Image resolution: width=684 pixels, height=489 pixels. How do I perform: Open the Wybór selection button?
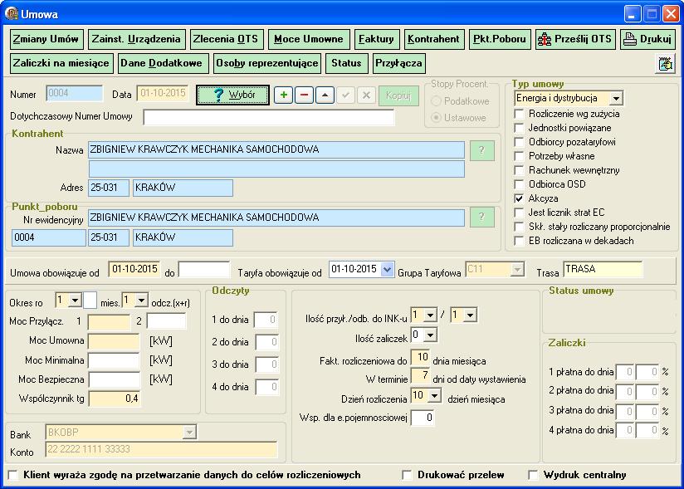233,95
